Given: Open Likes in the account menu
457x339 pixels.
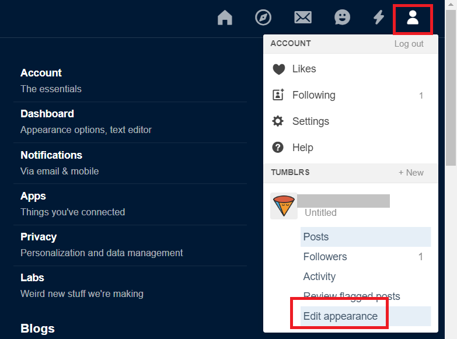Looking at the screenshot, I should click(x=351, y=69).
